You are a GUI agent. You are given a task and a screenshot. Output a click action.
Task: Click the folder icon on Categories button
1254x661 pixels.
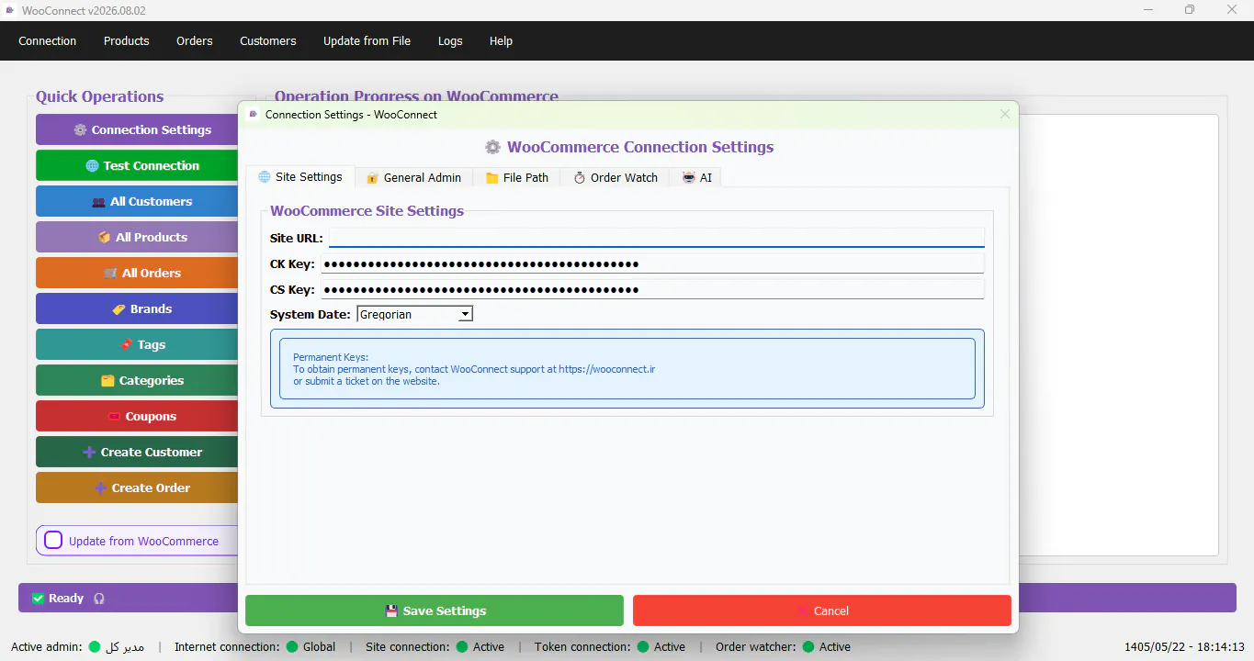click(107, 381)
